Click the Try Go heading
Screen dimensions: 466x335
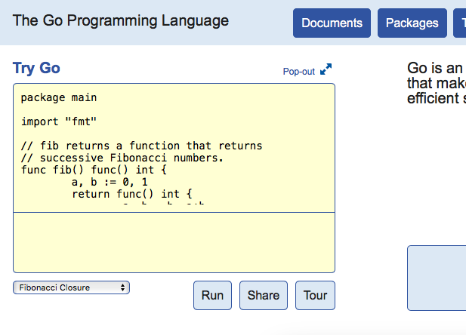tap(36, 68)
